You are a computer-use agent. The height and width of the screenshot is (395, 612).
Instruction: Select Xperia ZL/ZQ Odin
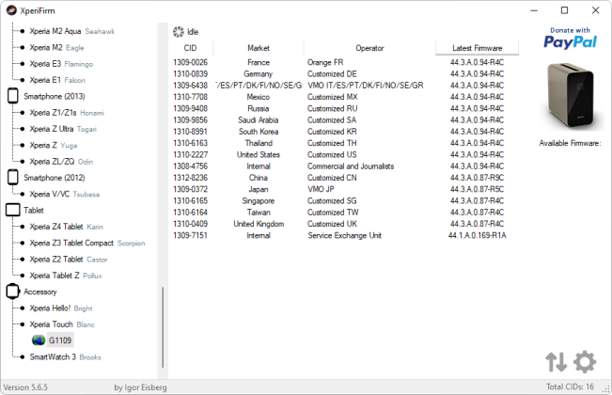point(61,162)
